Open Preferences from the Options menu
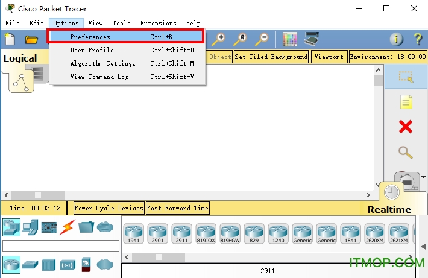The width and height of the screenshot is (428, 278). click(x=126, y=37)
